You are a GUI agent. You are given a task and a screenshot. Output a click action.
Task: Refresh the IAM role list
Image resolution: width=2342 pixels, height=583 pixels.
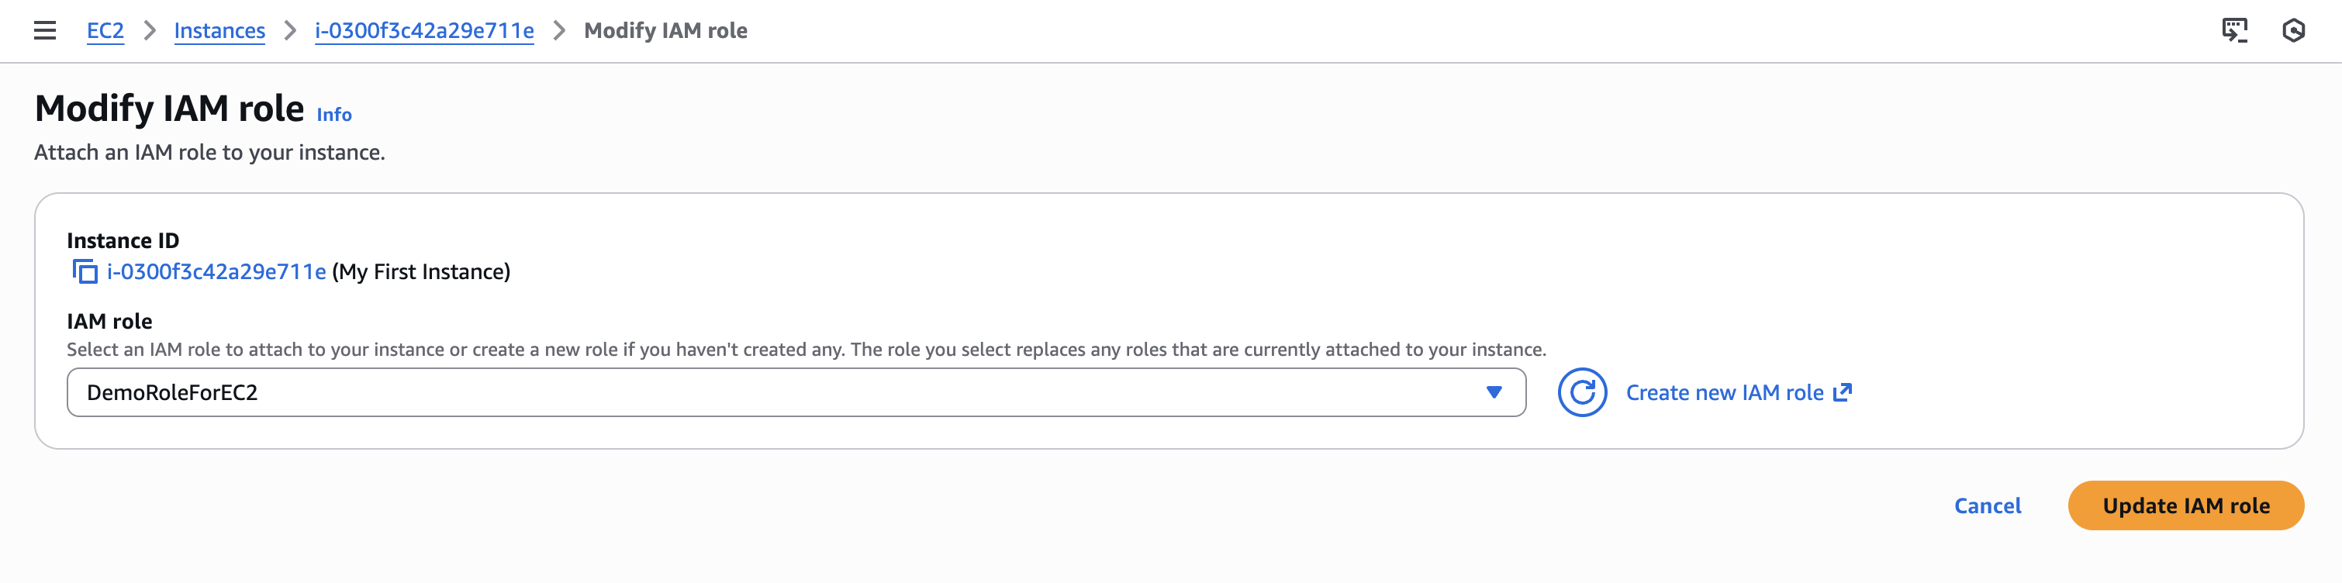pos(1581,393)
